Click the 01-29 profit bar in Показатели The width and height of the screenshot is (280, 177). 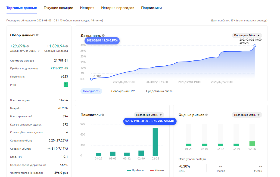pyautogui.click(x=98, y=155)
